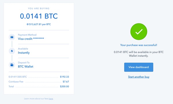Click the BTC Wallet deposit destination

[26, 67]
